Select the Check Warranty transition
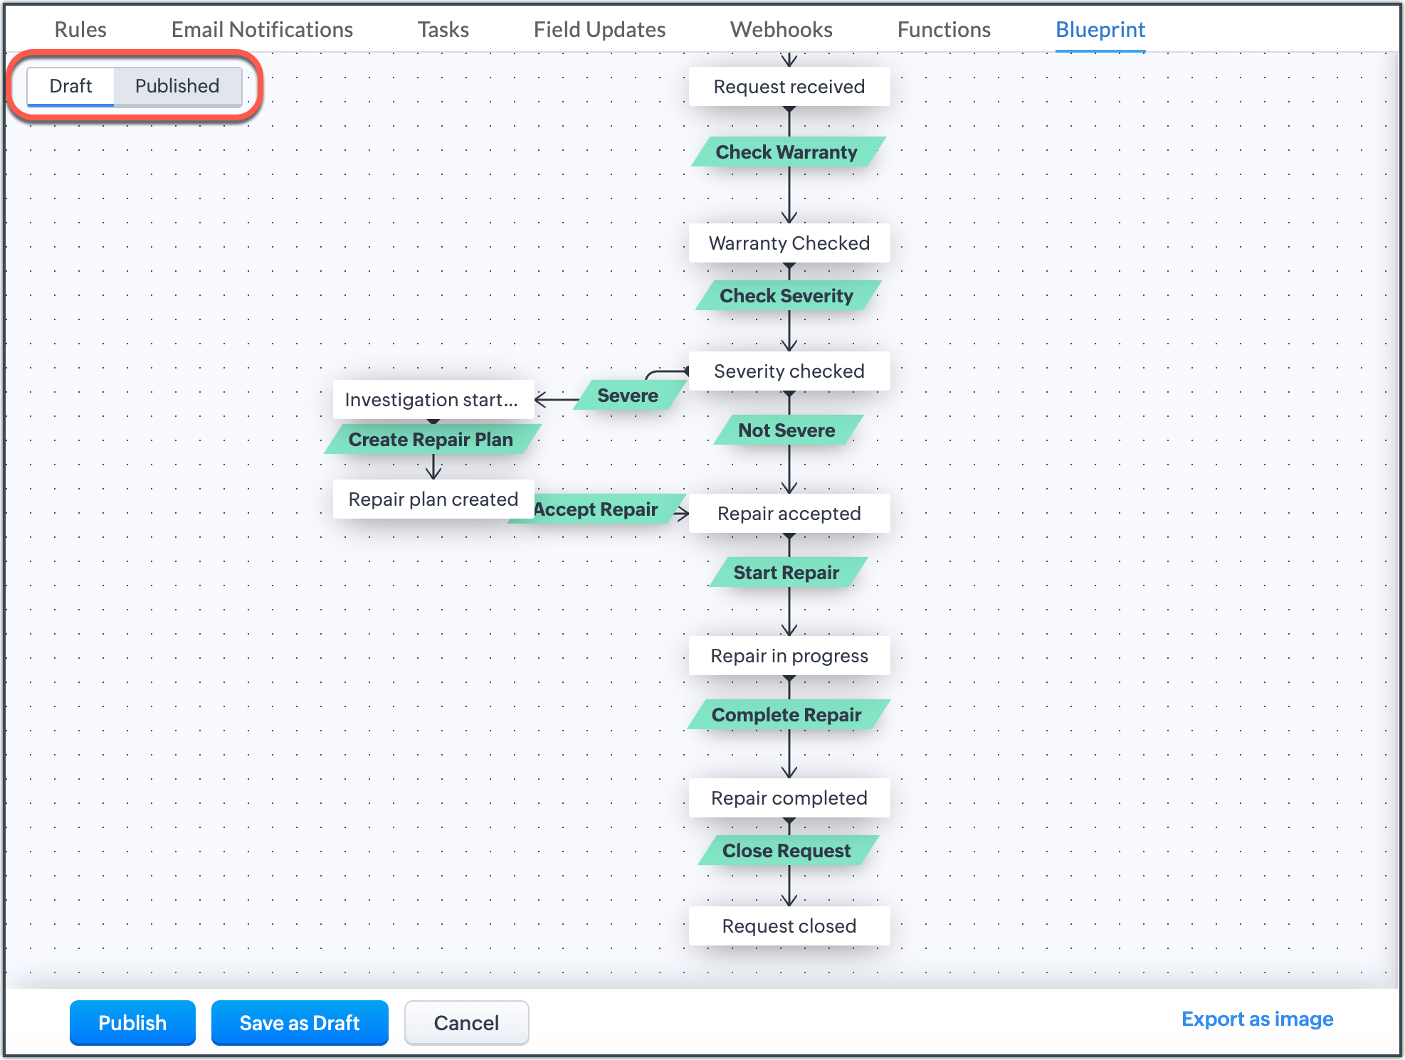Screen dimensions: 1405x1060 [x=786, y=152]
